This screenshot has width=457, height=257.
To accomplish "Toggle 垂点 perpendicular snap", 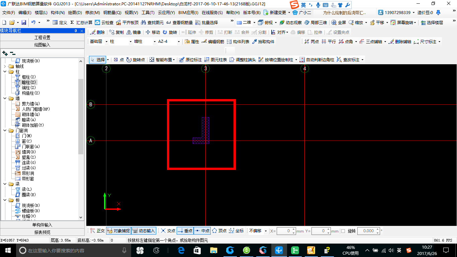I will [x=185, y=231].
